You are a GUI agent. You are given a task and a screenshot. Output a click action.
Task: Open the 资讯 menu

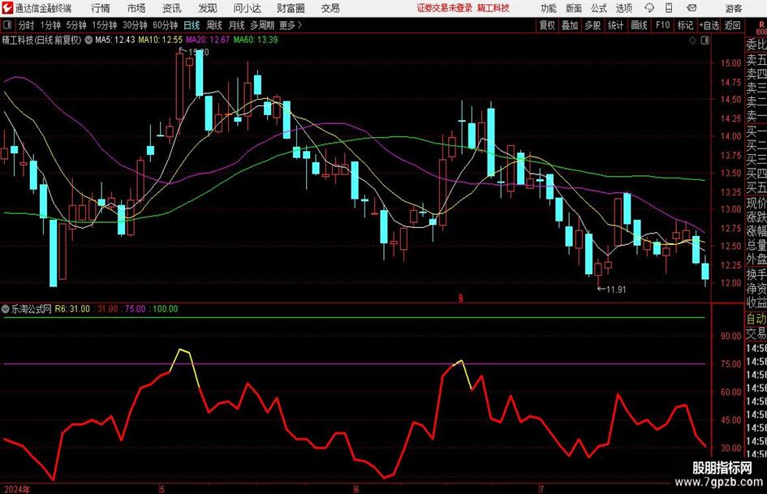[171, 8]
